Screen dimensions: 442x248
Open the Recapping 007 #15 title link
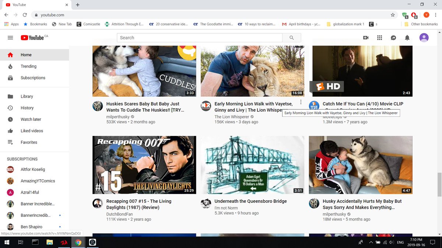(x=139, y=204)
